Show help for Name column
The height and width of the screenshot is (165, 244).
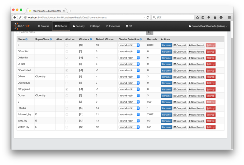27,39
